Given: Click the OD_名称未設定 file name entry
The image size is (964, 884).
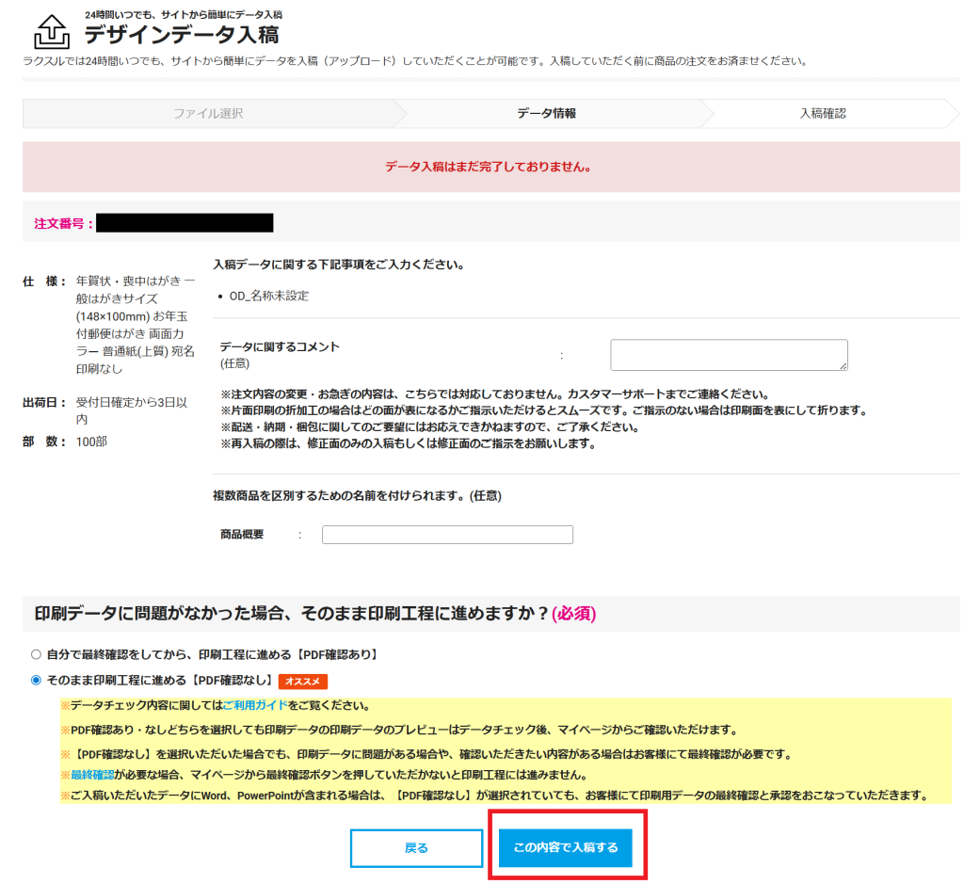Looking at the screenshot, I should click(268, 296).
